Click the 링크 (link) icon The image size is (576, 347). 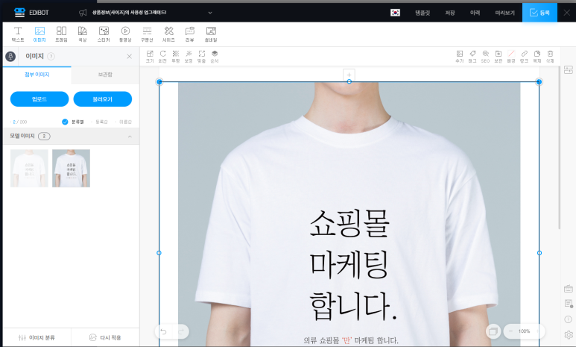[524, 57]
